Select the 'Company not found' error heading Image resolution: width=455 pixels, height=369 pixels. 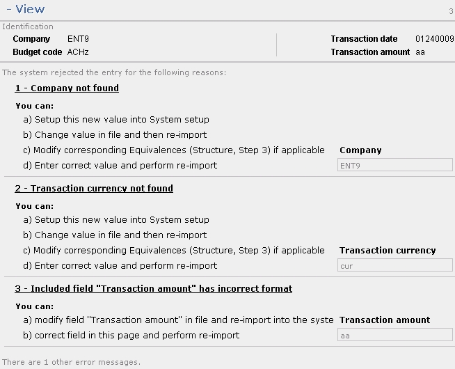[67, 88]
